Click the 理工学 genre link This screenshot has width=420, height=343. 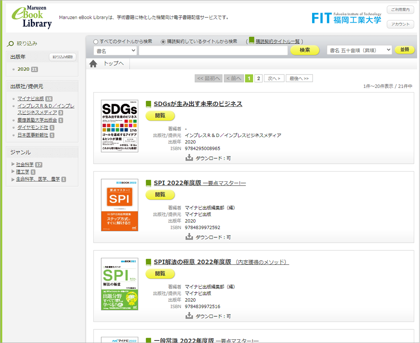pos(23,171)
